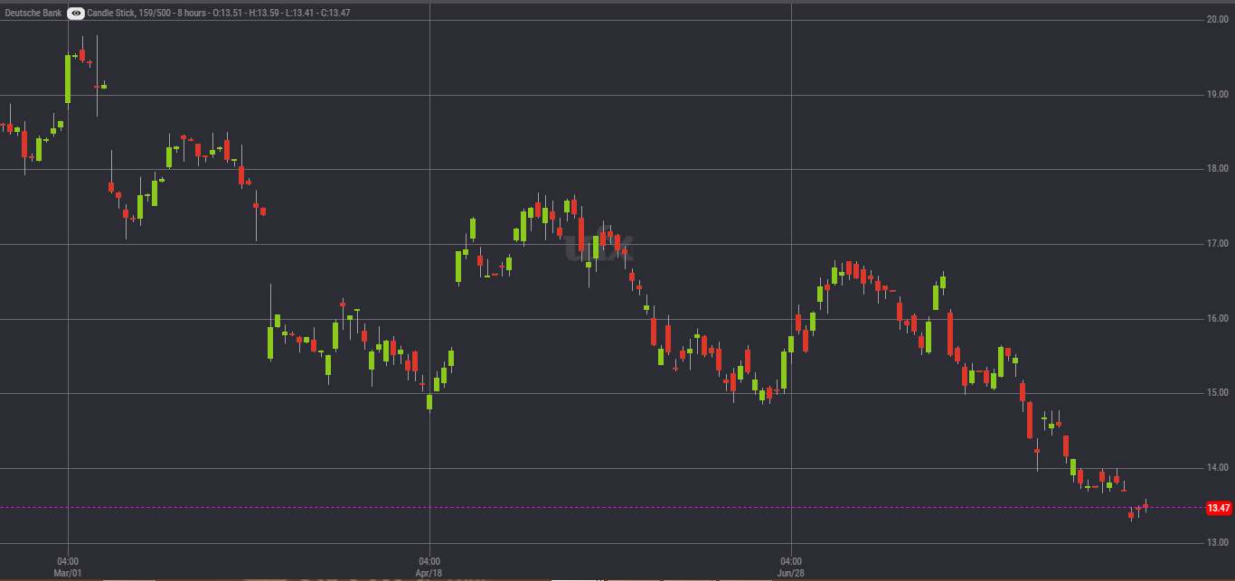
Task: Click the 19.00 price axis label
Action: click(x=1218, y=94)
